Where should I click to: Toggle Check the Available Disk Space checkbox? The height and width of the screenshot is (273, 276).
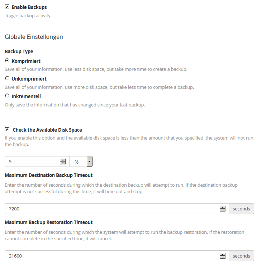(7, 129)
